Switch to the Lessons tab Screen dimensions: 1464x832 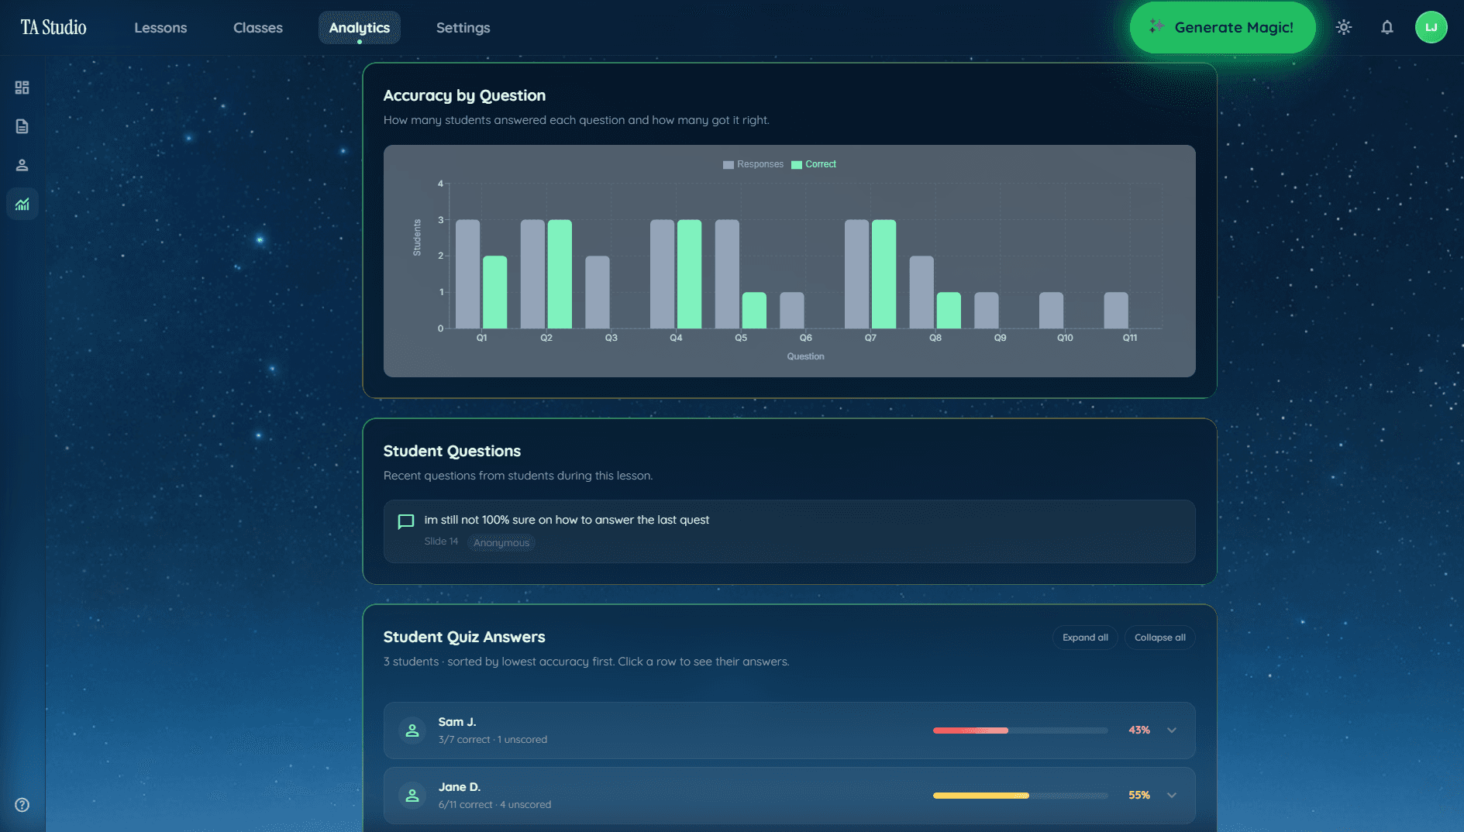[160, 28]
